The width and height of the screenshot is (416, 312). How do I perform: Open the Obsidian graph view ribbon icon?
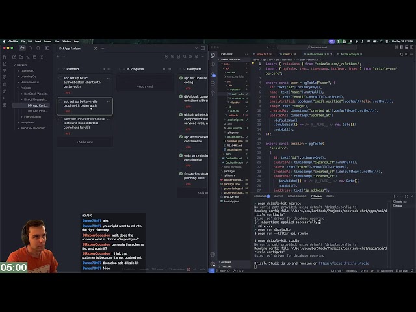[x=5, y=71]
